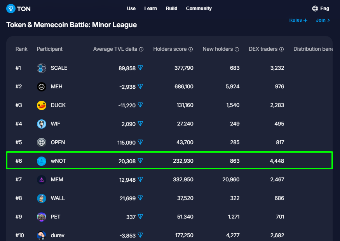Screen dimensions: 340x241
Task: Follow the Join link
Action: point(323,20)
